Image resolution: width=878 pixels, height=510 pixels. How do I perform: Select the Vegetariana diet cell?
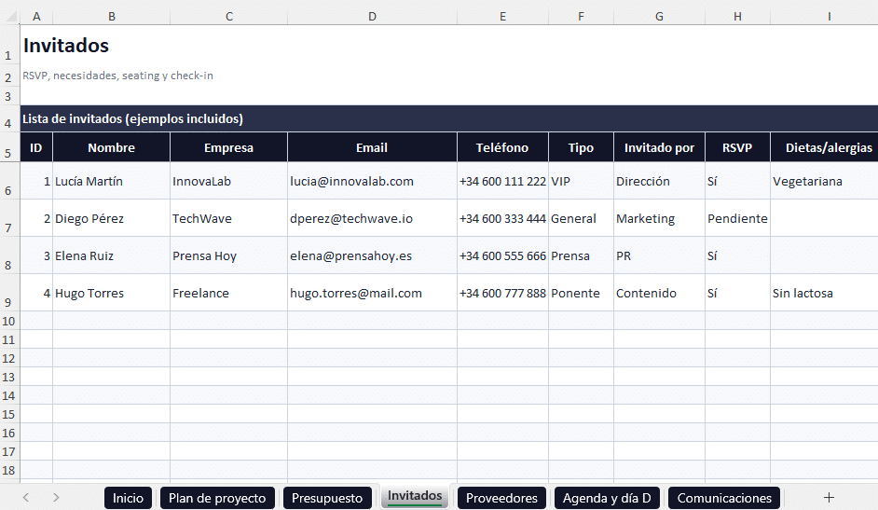(824, 181)
